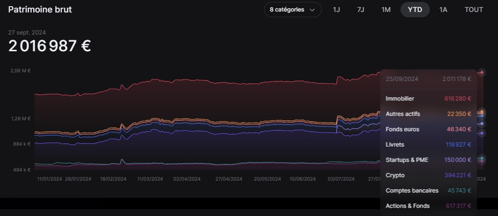Image resolution: width=498 pixels, height=216 pixels.
Task: Click the 617 317 € value
Action: [458, 206]
